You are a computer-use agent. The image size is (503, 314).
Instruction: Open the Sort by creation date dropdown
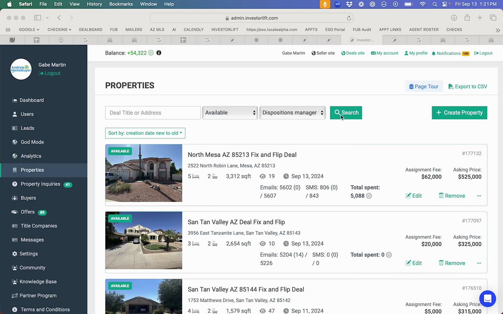coord(145,133)
